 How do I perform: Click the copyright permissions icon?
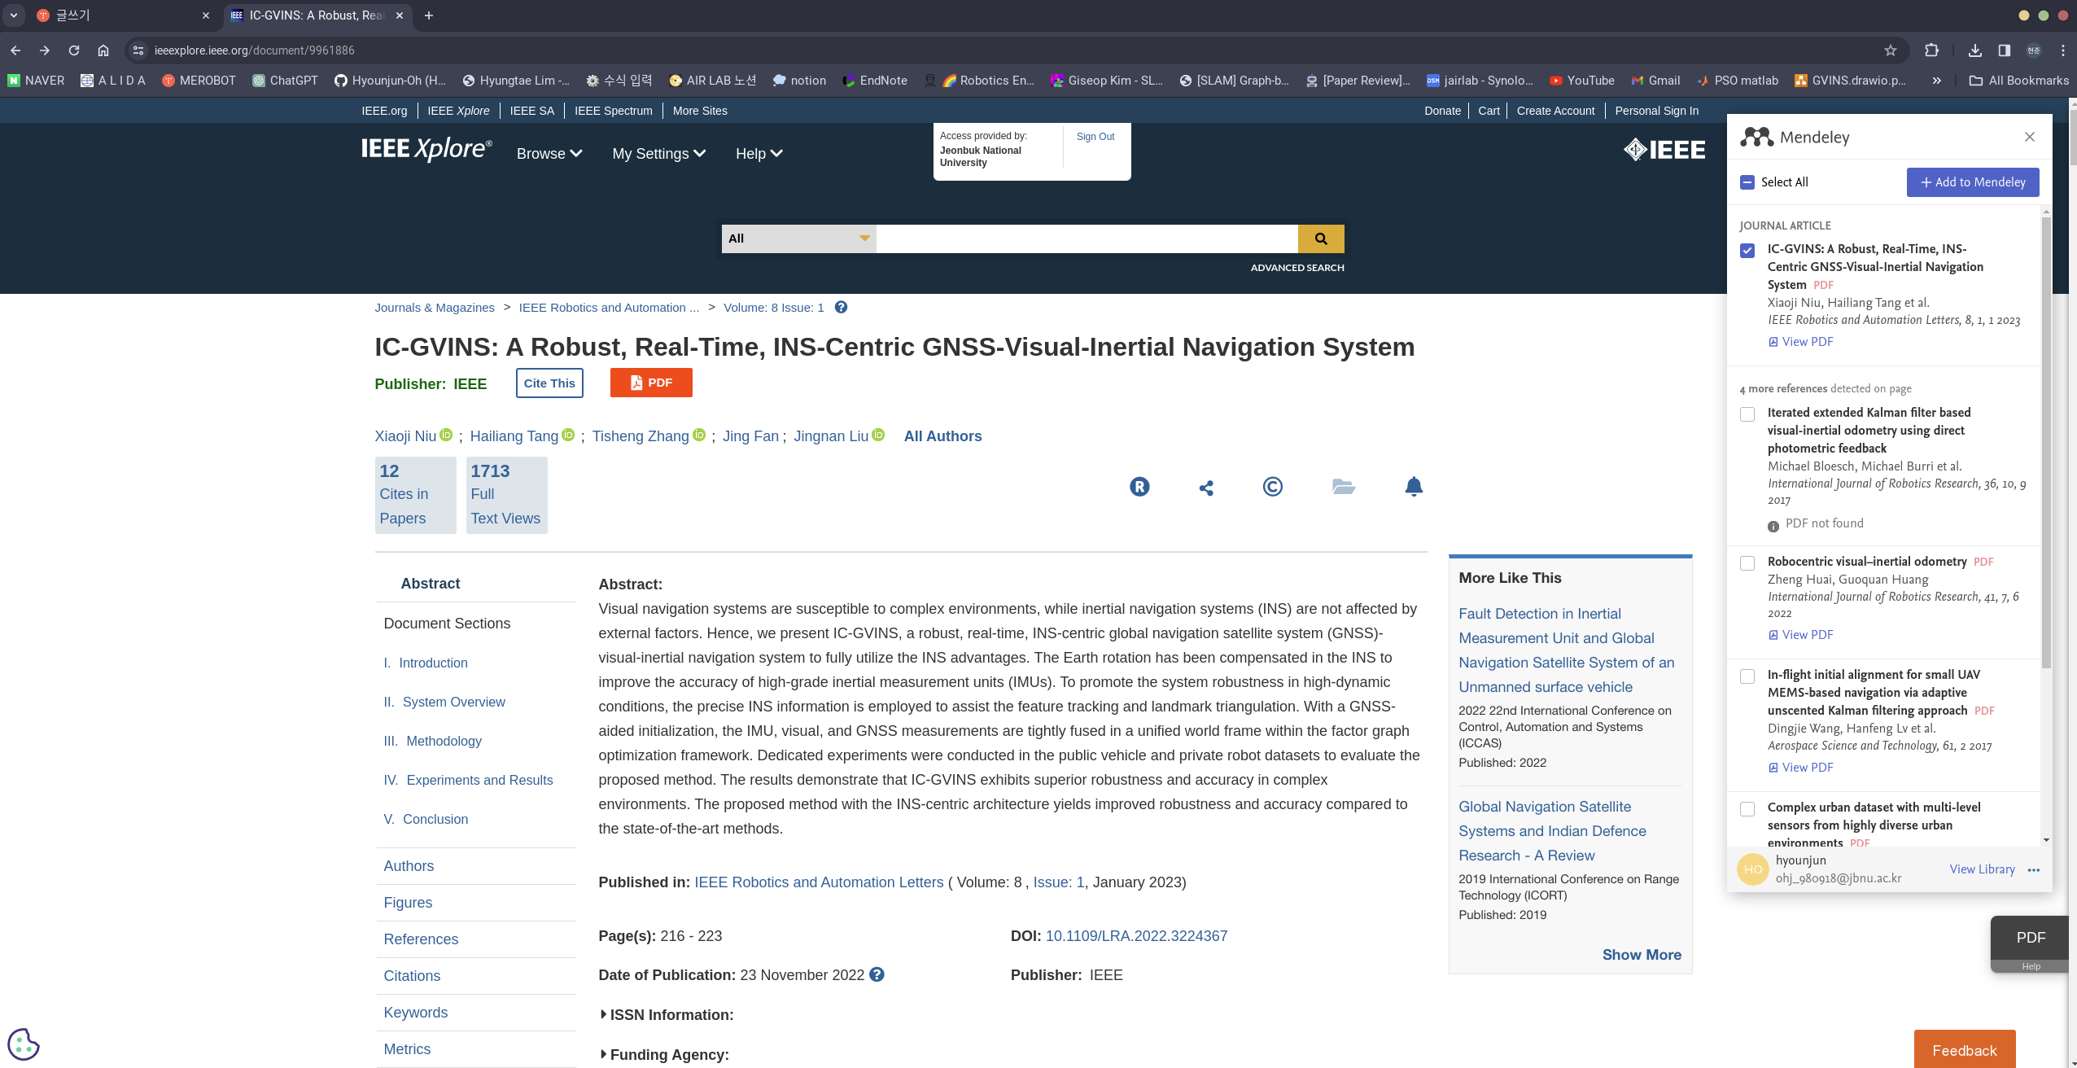(x=1272, y=487)
